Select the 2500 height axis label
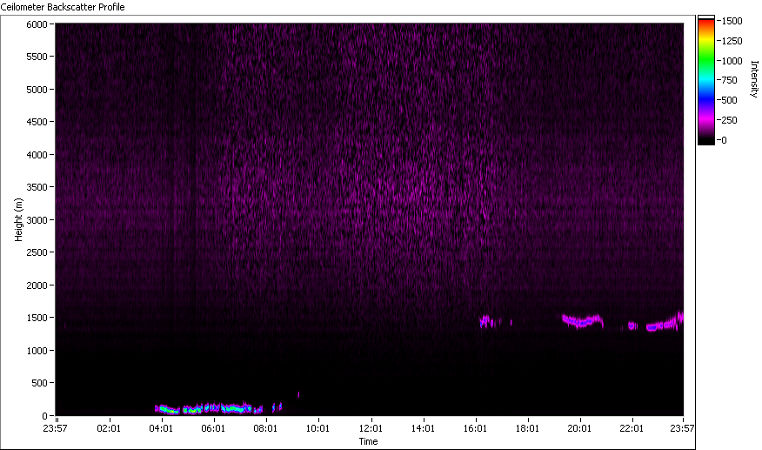762x450 pixels. point(37,252)
